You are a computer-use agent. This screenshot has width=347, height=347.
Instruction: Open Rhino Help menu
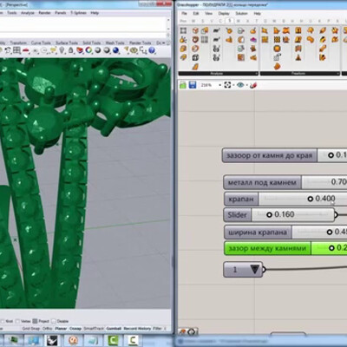(95, 13)
